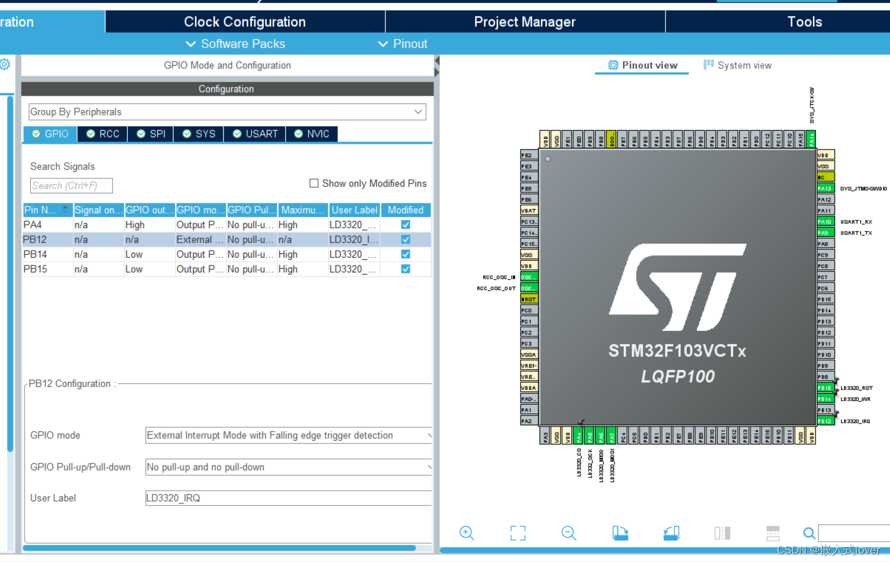890x562 pixels.
Task: Select pin PA13 on the chip
Action: pyautogui.click(x=826, y=189)
